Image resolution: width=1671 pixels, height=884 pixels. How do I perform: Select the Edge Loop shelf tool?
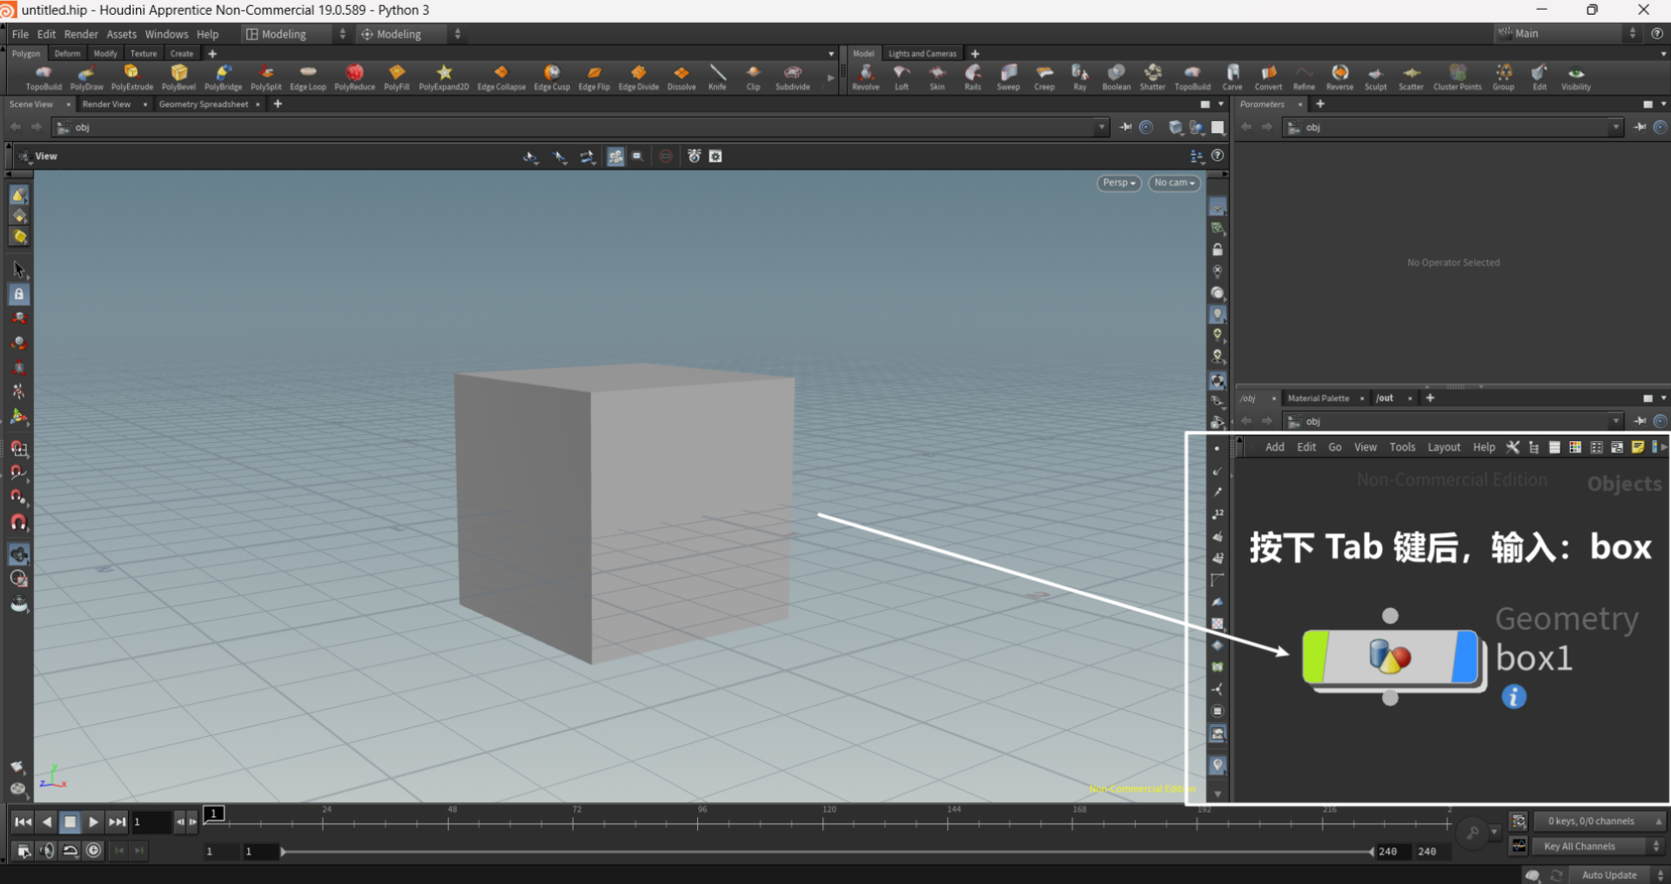click(308, 77)
